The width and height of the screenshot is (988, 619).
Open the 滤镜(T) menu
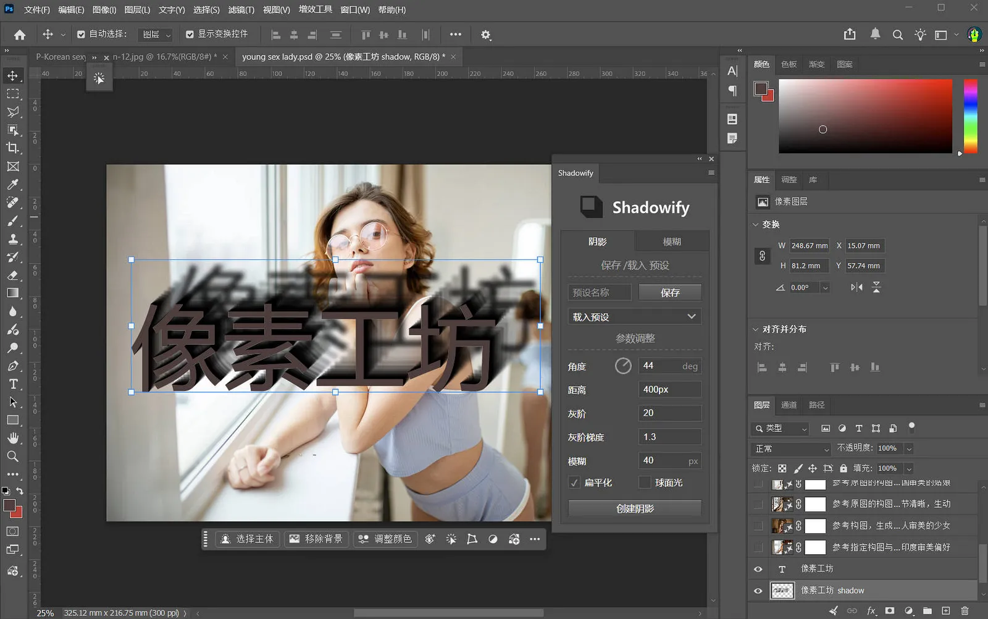click(x=241, y=10)
